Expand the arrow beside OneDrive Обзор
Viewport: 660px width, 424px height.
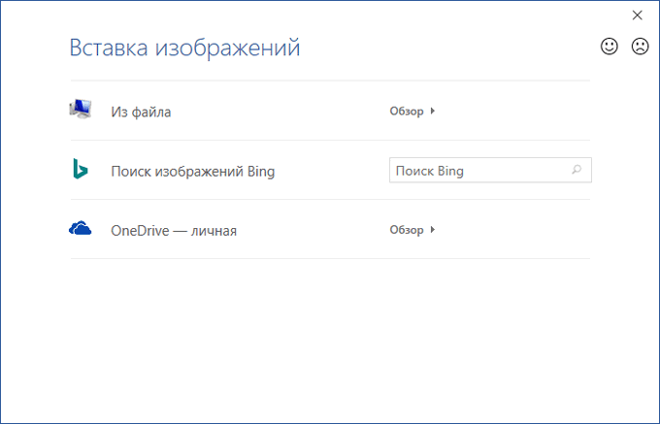click(433, 230)
